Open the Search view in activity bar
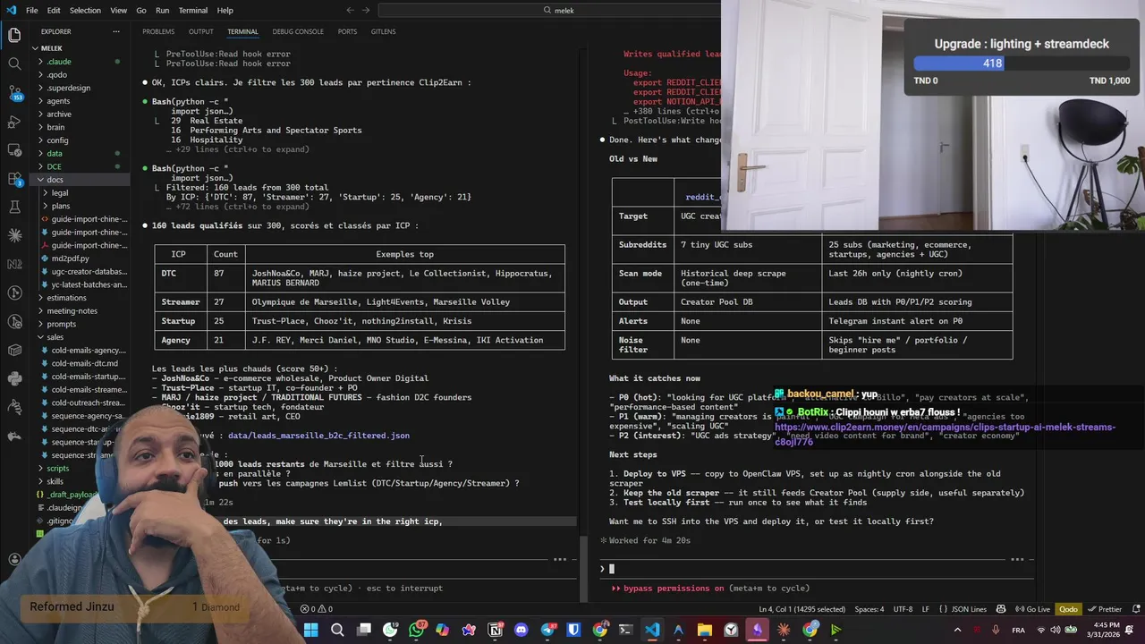Image resolution: width=1145 pixels, height=644 pixels. click(x=14, y=64)
